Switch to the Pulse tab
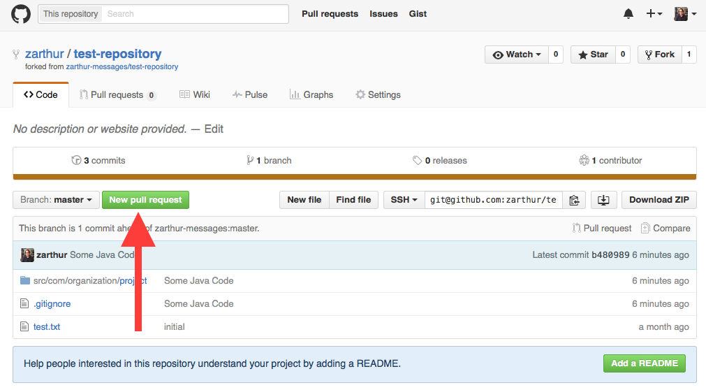Screen dimensions: 706x390 coord(250,94)
